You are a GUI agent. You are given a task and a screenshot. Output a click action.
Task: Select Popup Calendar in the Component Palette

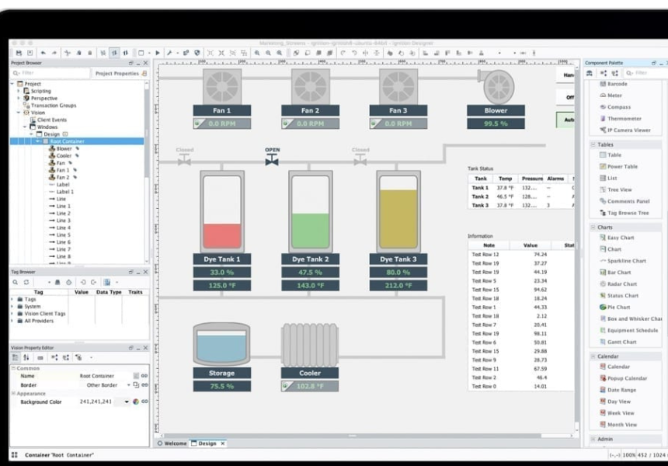coord(626,378)
